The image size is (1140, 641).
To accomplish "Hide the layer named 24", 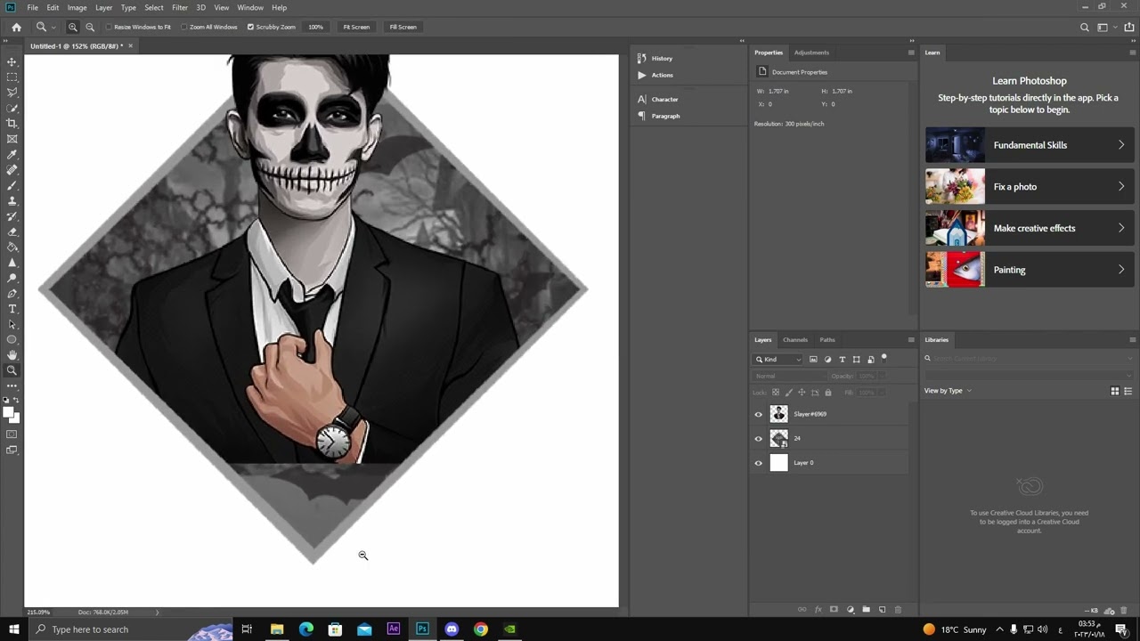I will coord(759,438).
